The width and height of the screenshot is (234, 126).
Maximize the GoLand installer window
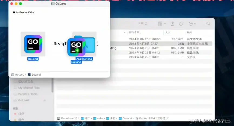pos(21,4)
